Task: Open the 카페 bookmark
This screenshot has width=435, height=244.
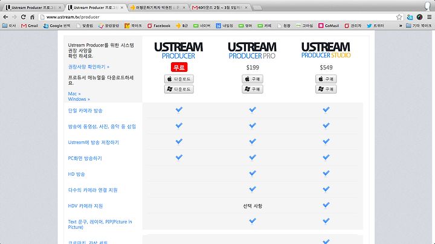Action: coord(265,25)
